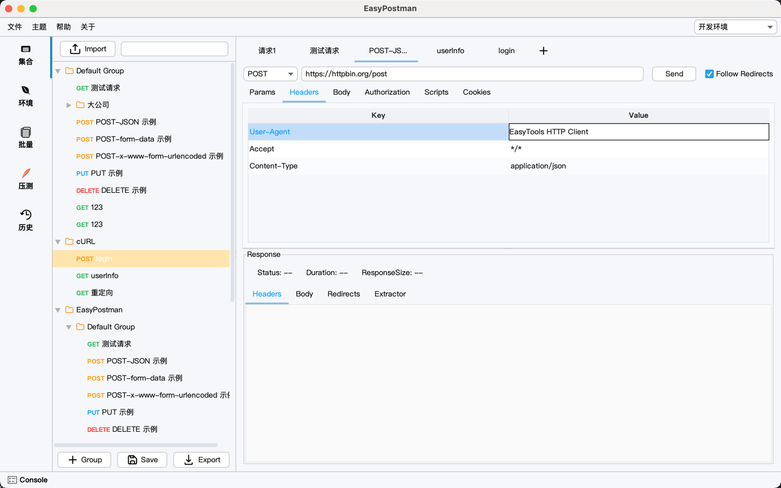Open the 压测 stress test sidebar panel
This screenshot has width=781, height=488.
[26, 179]
